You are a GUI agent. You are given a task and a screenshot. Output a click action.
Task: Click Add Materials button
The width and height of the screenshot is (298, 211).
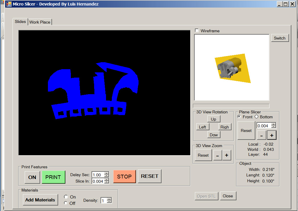pos(40,200)
